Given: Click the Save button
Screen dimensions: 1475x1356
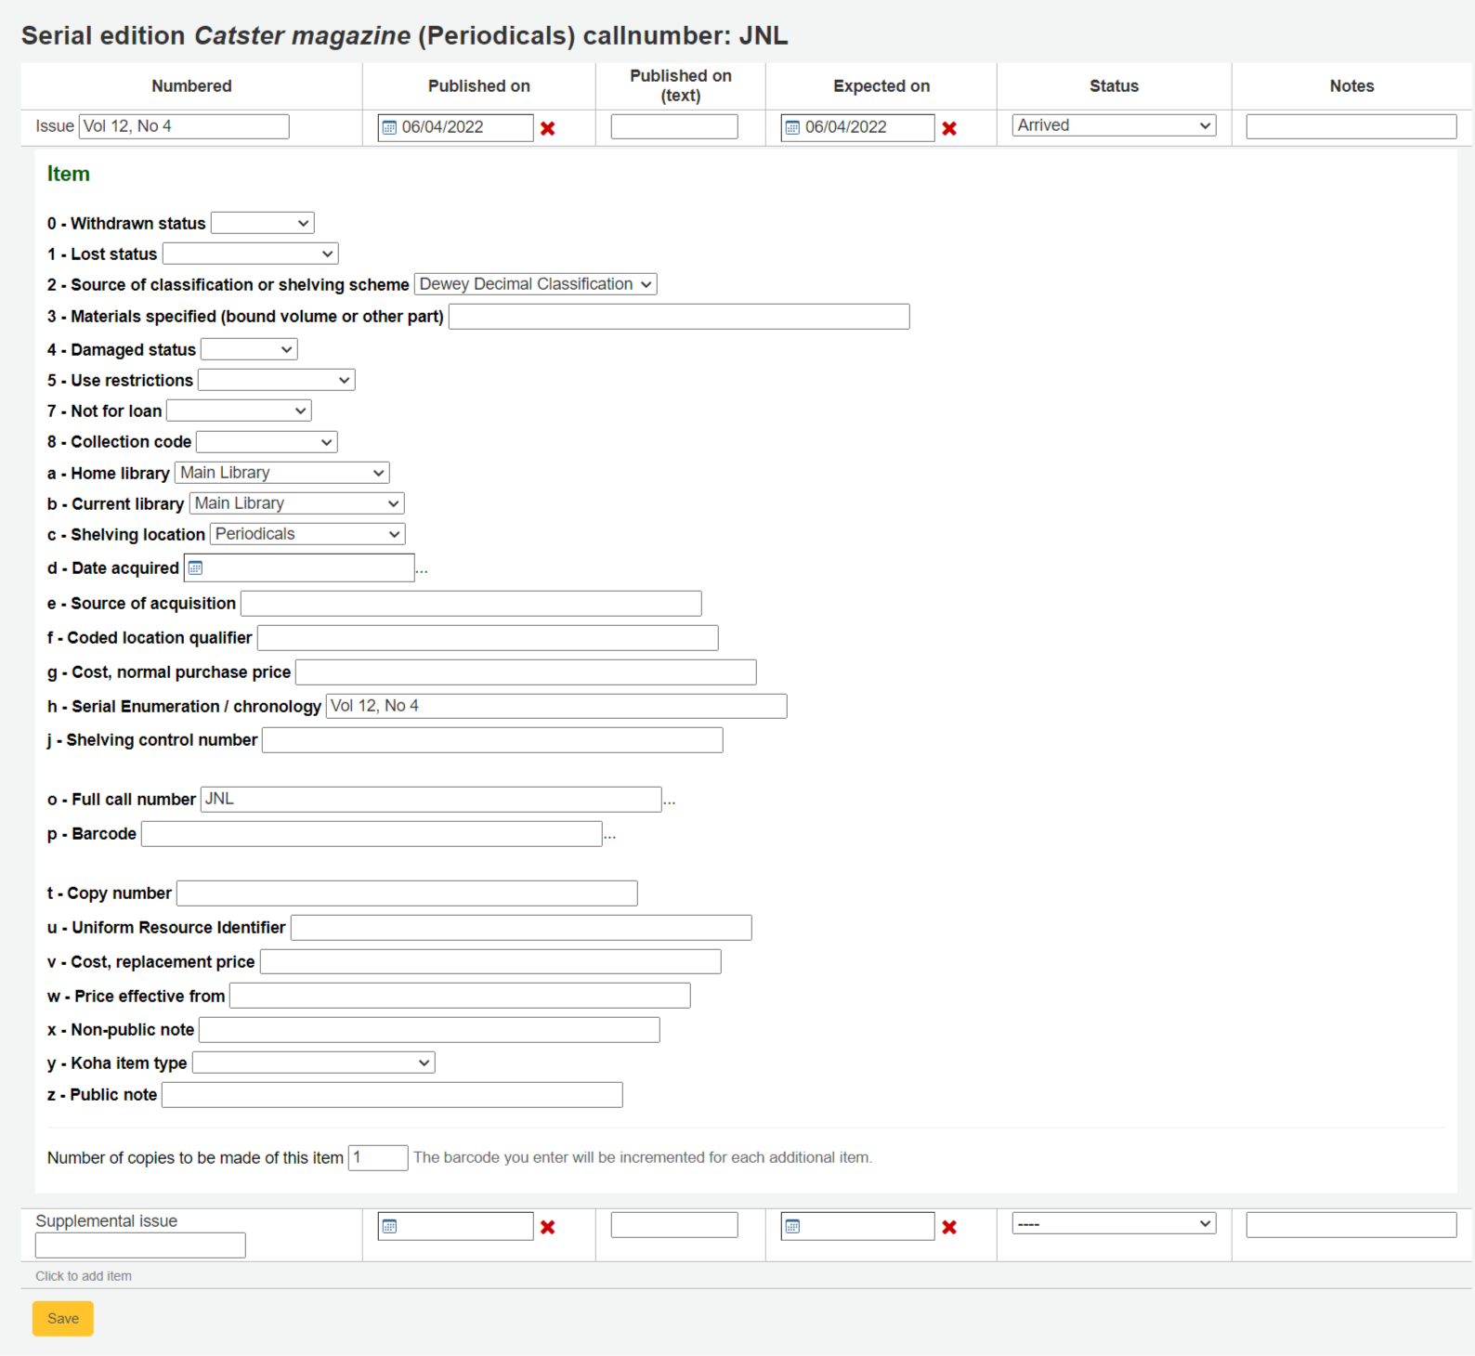Looking at the screenshot, I should pos(63,1318).
